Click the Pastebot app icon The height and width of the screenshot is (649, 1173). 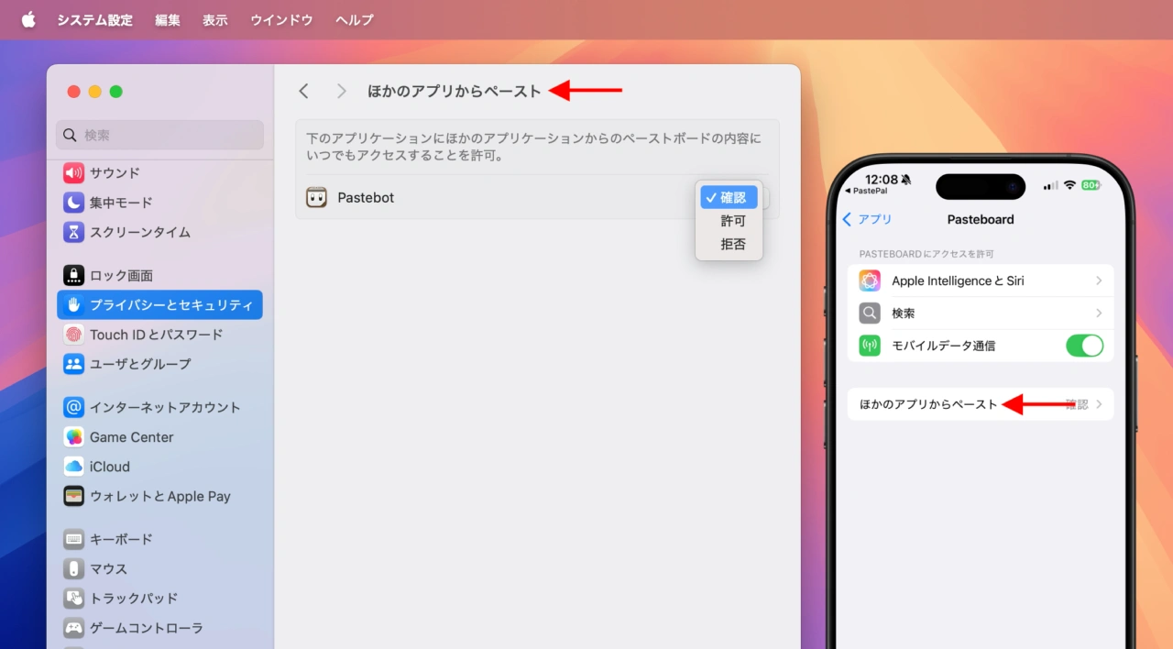316,197
